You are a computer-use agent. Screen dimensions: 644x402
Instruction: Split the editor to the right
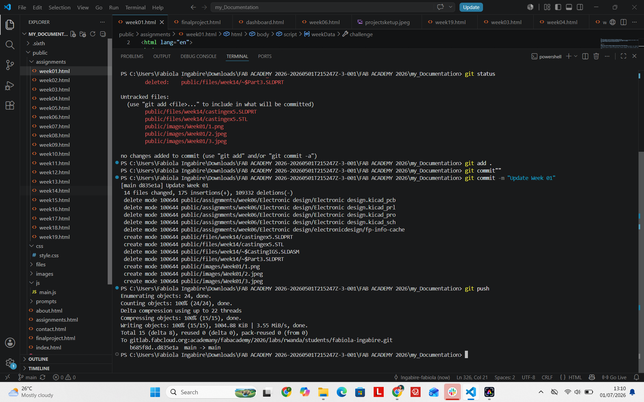coord(624,22)
